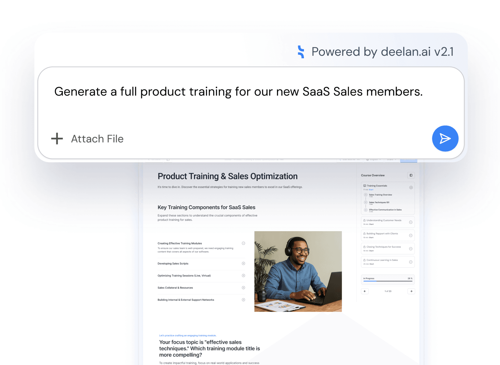Start the Building Rapport with Clients module
Viewport: 500px width, 365px height.
[372, 238]
